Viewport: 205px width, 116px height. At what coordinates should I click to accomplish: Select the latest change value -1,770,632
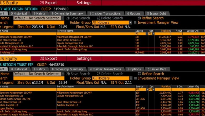click(x=193, y=37)
